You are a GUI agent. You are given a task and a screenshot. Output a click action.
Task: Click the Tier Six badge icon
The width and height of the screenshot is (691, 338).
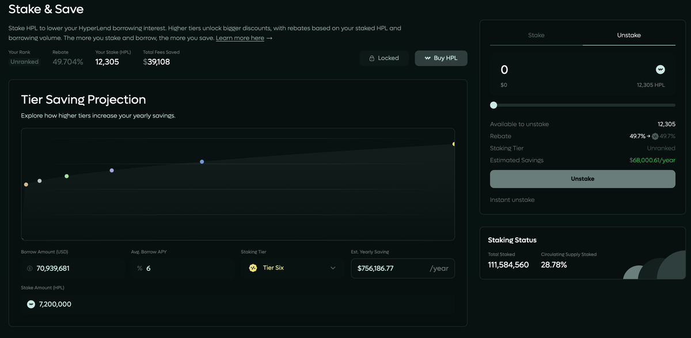click(253, 268)
